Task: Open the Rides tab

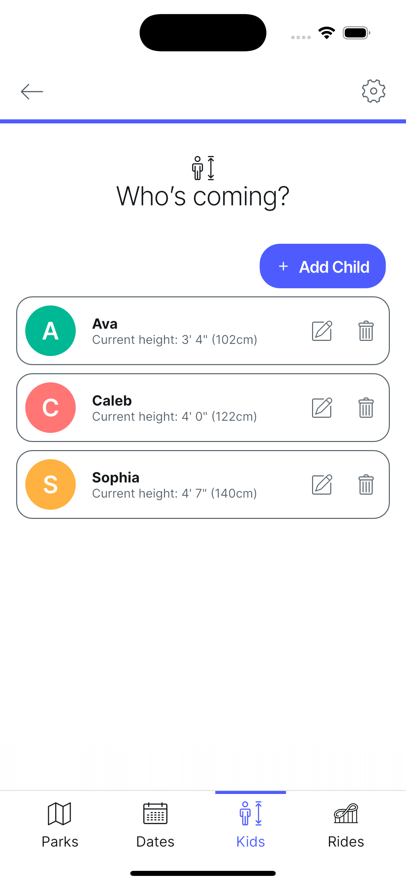Action: [x=346, y=825]
